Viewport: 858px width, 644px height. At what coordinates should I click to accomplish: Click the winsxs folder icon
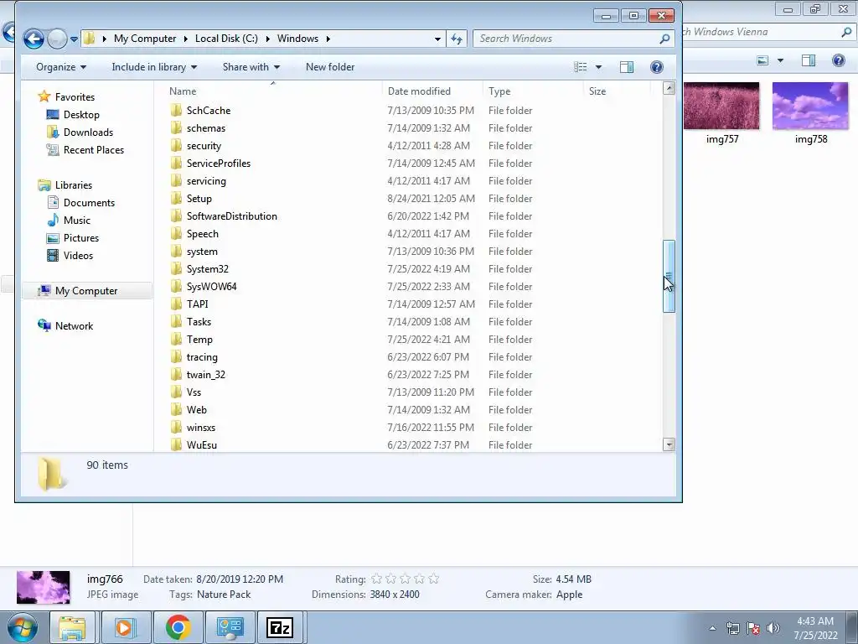tap(176, 428)
